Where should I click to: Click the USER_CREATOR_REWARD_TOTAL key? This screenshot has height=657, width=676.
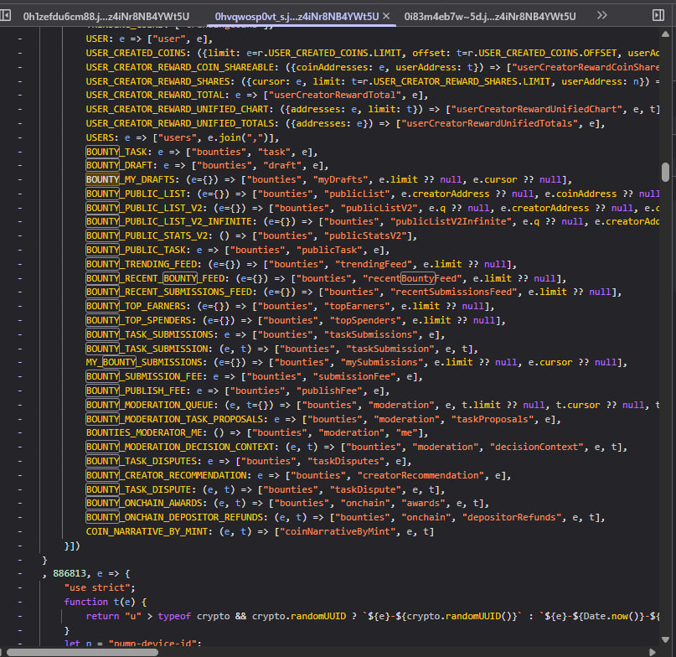[157, 95]
